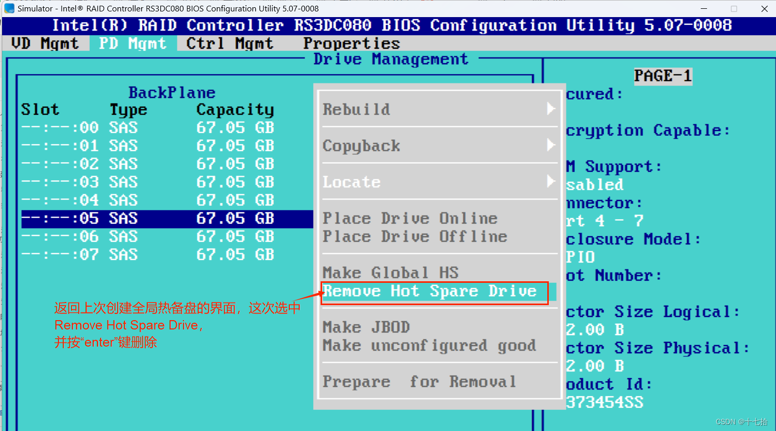Click the Enclosure Model label
Viewport: 776px width, 431px height.
click(x=633, y=239)
